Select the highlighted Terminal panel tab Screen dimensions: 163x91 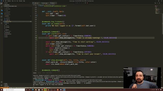[x=35, y=73]
